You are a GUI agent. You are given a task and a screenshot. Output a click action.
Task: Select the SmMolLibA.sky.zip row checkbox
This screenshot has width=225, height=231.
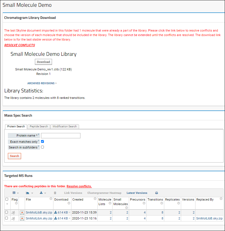(6, 218)
